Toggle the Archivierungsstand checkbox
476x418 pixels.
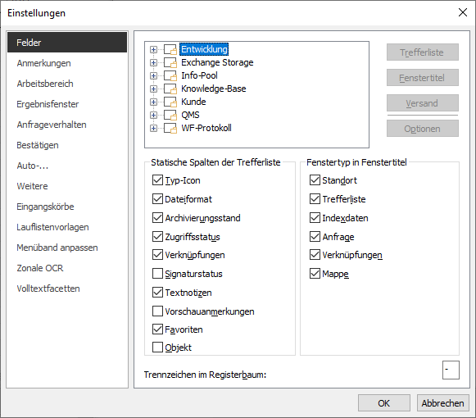(x=157, y=218)
